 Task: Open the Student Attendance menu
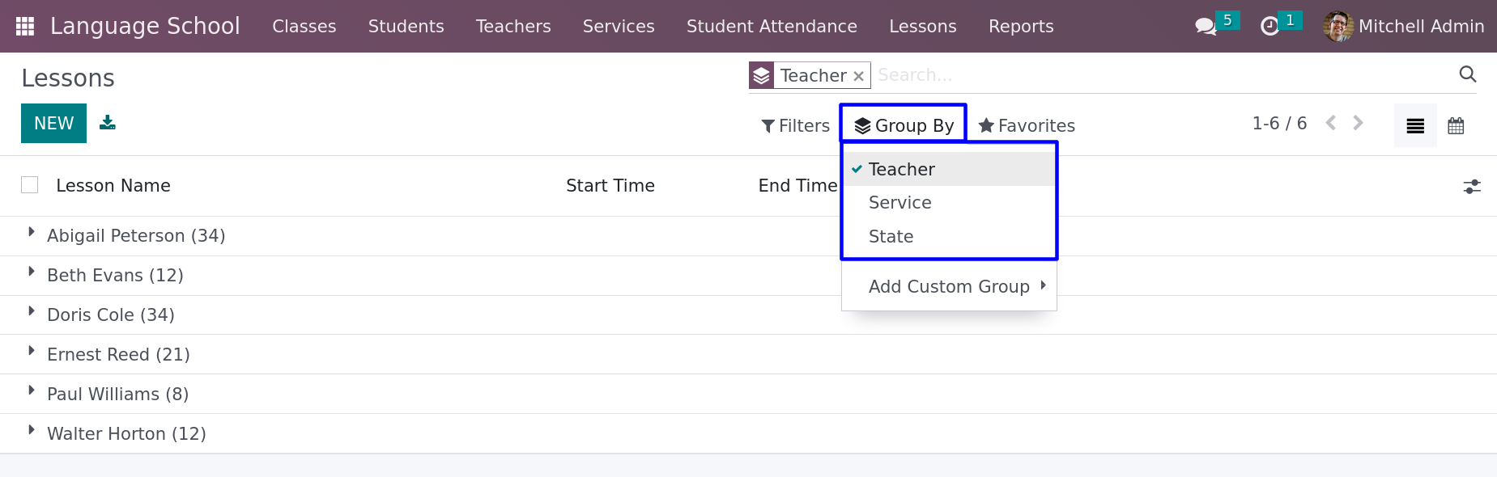[772, 26]
